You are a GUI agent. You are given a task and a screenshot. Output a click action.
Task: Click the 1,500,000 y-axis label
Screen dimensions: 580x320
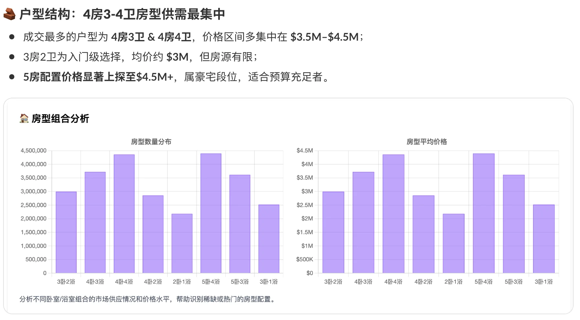tap(34, 232)
